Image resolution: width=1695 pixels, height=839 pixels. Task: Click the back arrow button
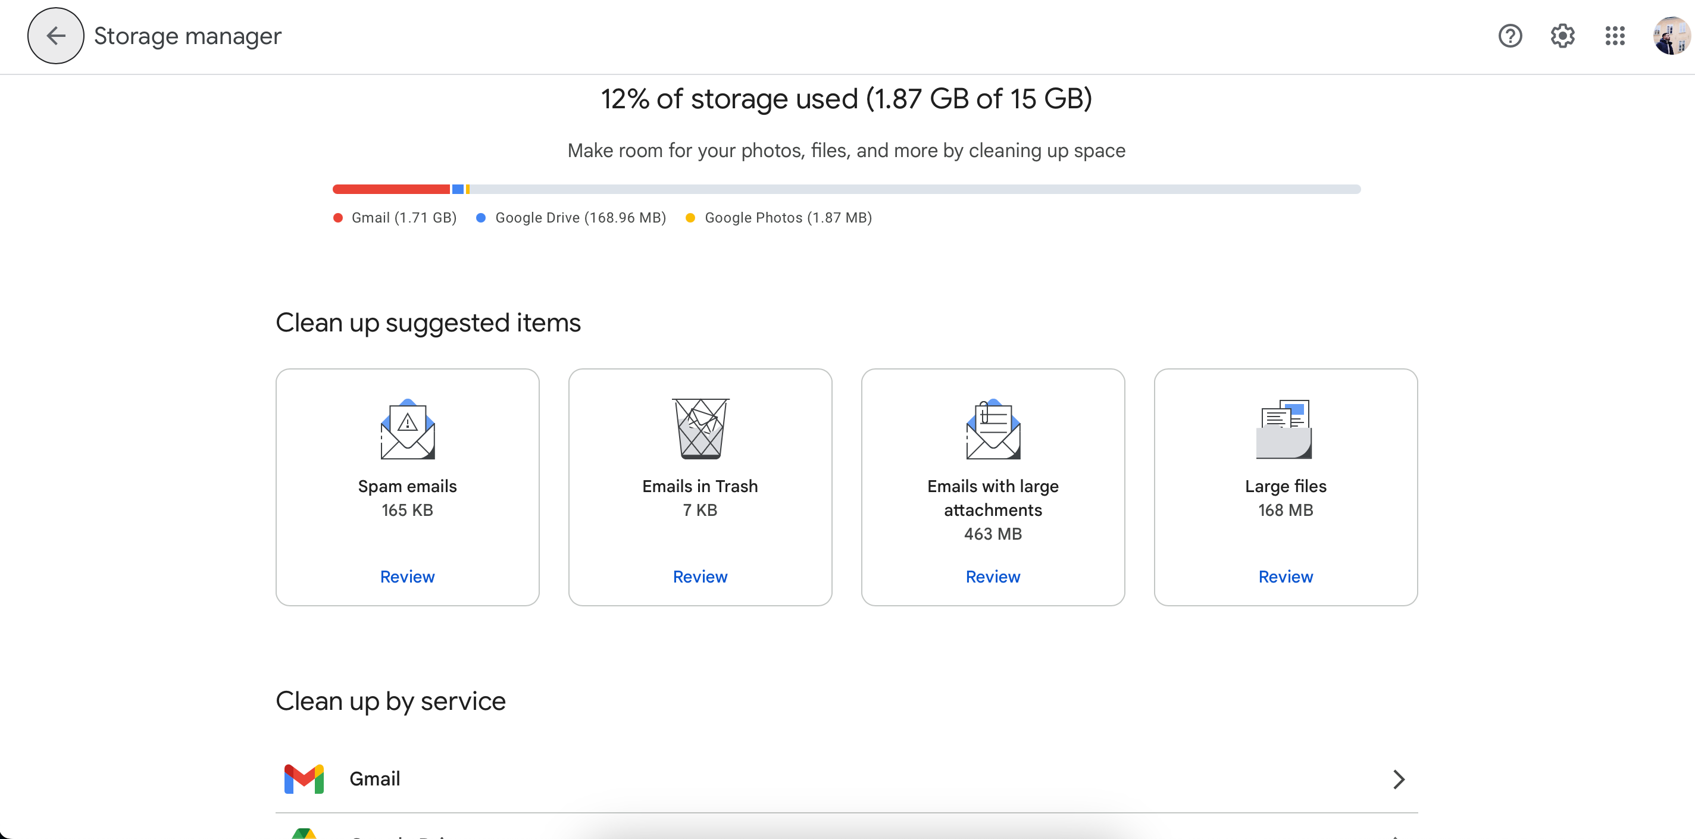(x=55, y=36)
